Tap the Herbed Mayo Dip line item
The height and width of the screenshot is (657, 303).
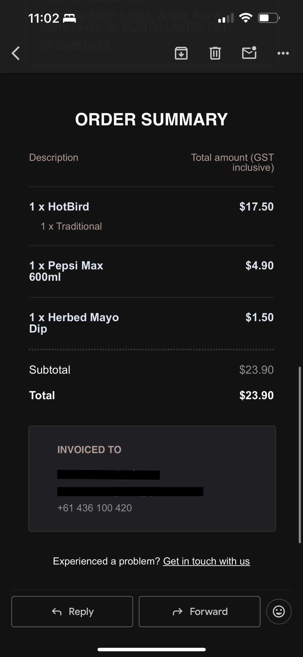point(74,323)
